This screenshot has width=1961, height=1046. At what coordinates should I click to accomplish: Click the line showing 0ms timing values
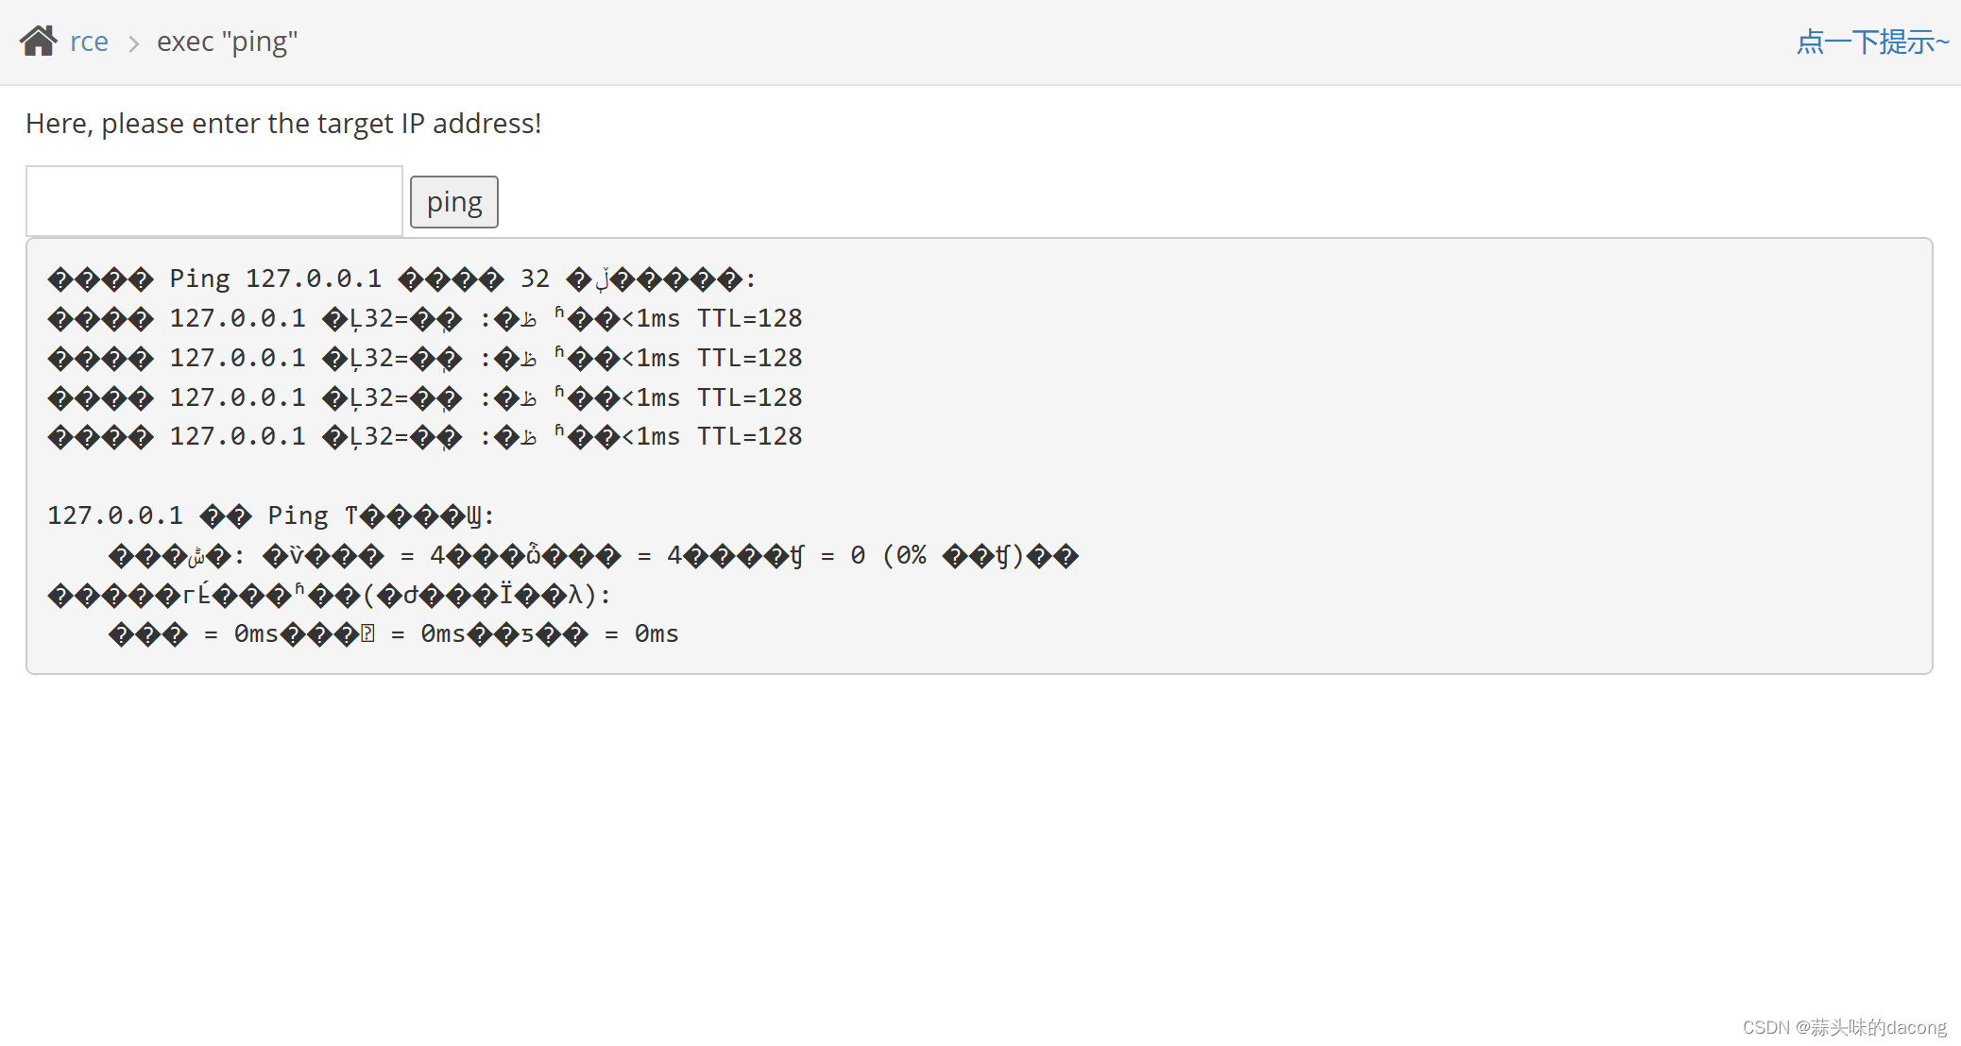394,633
